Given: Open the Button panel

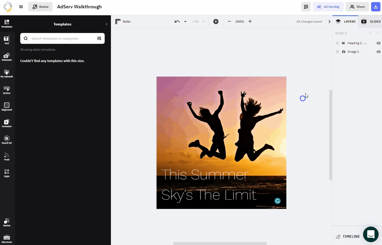Looking at the screenshot, I should [7, 90].
